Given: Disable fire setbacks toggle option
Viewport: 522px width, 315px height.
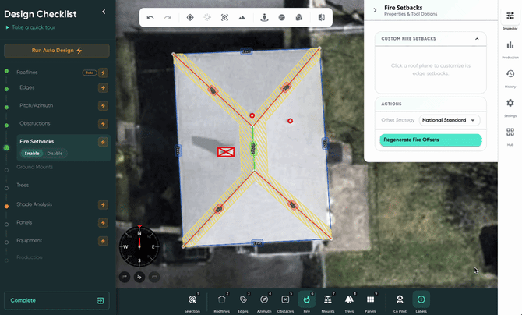Looking at the screenshot, I should click(x=55, y=154).
